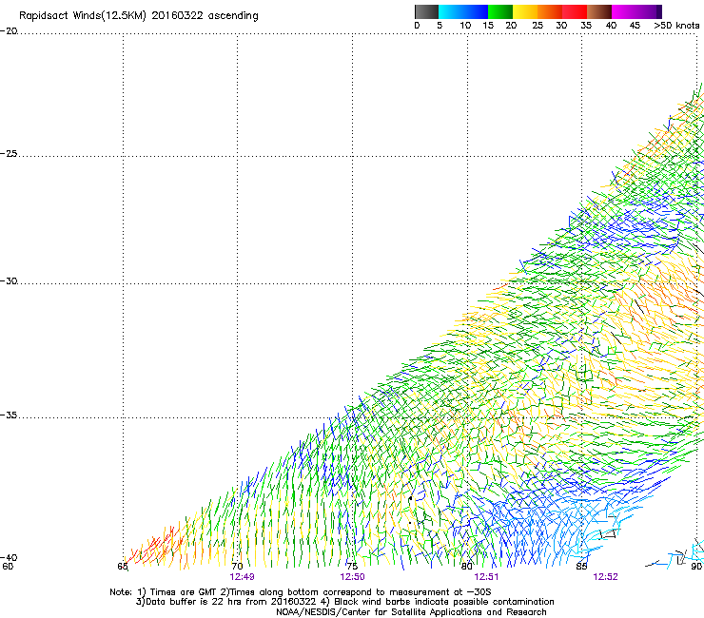
Task: Click the '-30' latitude axis label
Action: (x=9, y=281)
